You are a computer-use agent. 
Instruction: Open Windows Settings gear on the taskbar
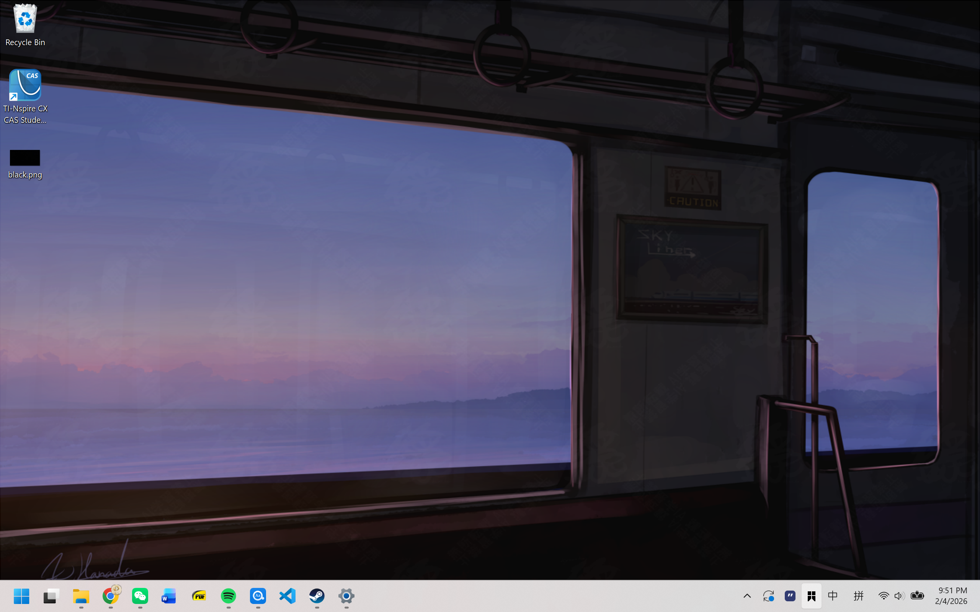346,596
